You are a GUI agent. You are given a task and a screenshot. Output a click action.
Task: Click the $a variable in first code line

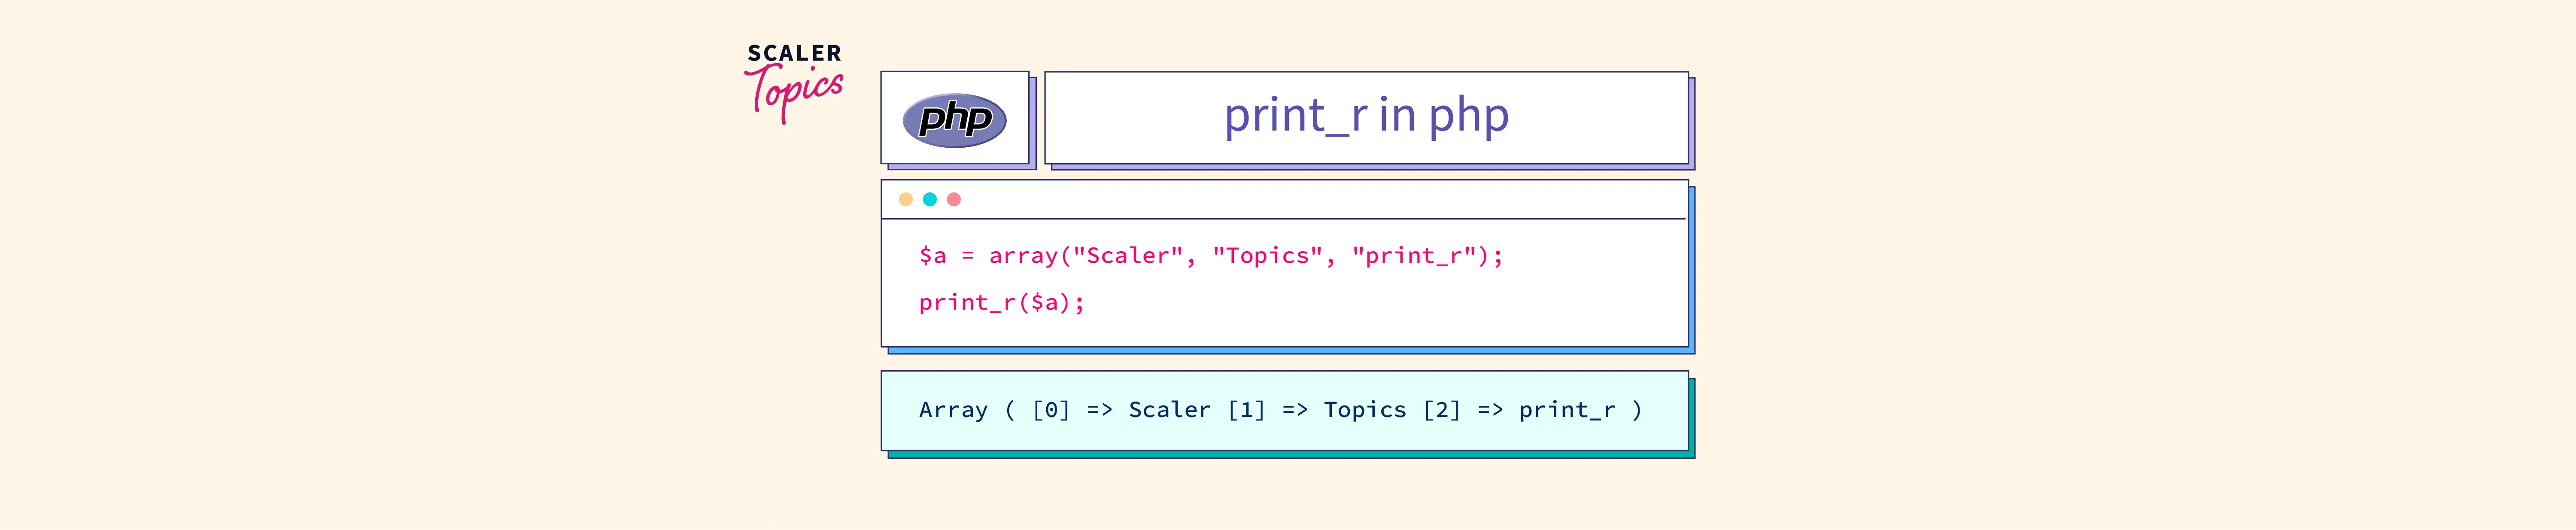click(x=932, y=256)
